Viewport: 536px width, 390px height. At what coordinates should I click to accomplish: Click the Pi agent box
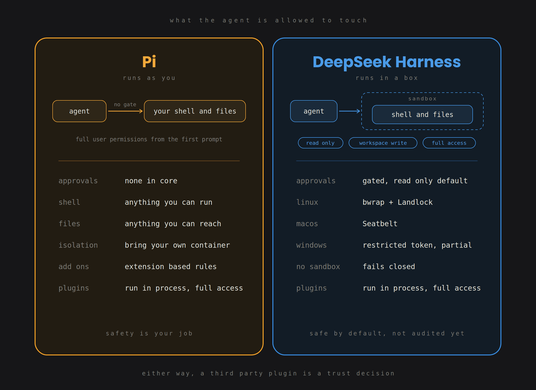point(79,111)
